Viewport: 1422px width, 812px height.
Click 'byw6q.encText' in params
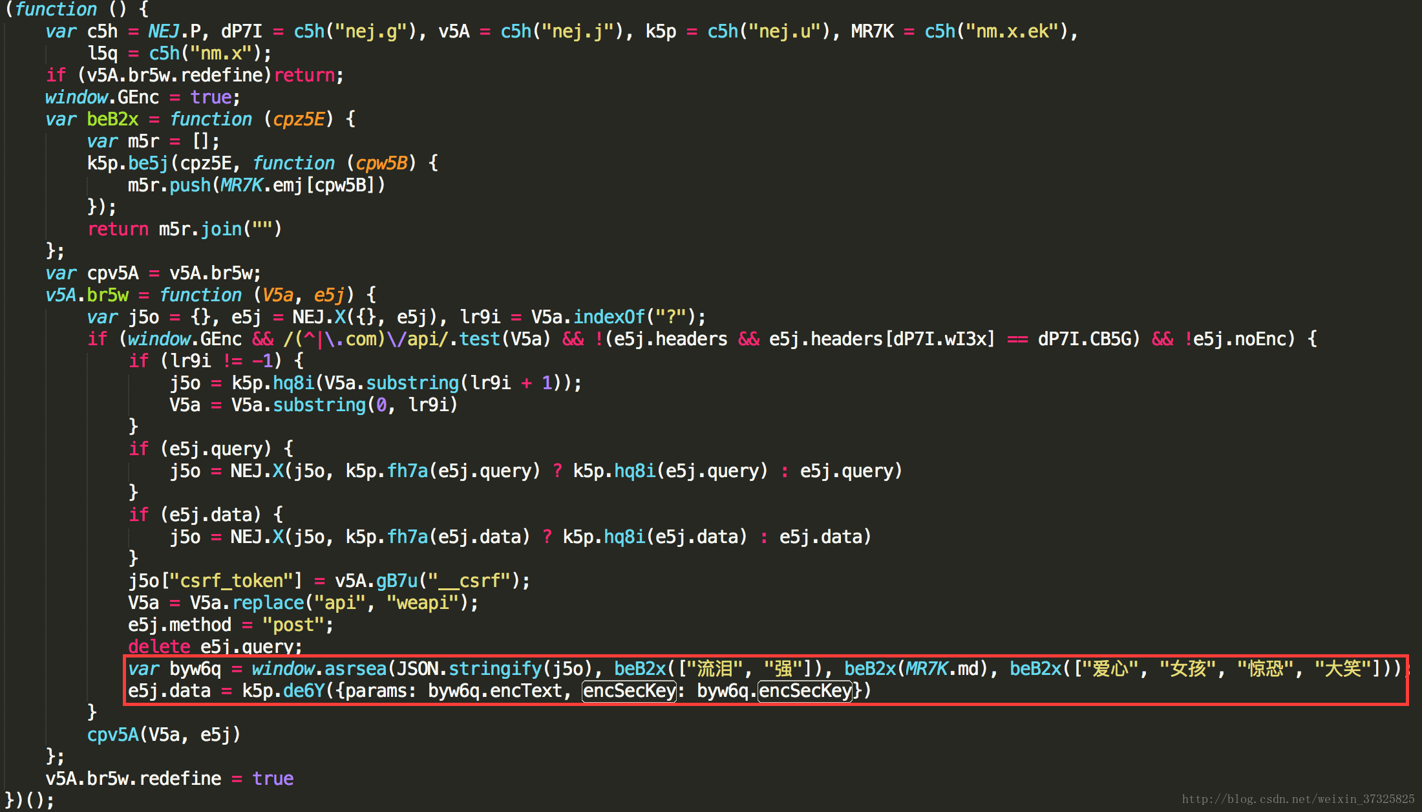coord(494,691)
